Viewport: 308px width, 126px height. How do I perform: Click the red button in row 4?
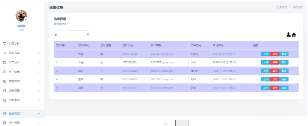[275, 79]
